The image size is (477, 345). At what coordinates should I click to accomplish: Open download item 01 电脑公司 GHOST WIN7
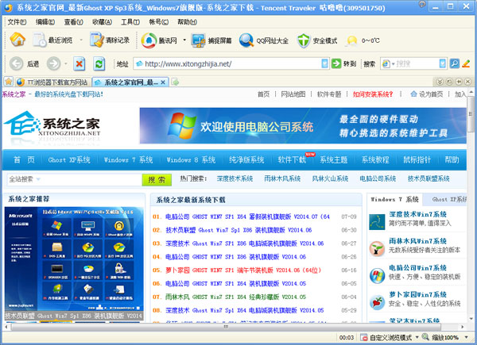tap(247, 217)
